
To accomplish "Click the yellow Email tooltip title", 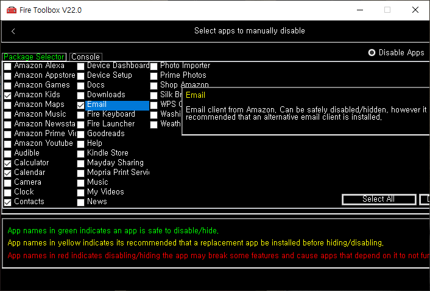I will [196, 95].
